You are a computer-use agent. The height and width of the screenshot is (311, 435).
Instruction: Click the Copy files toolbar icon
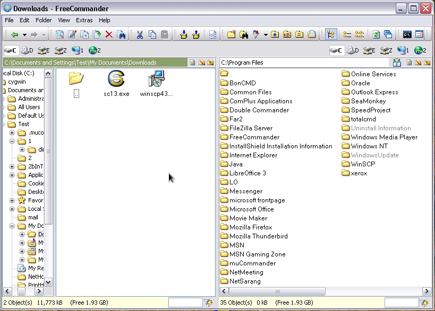click(x=84, y=34)
